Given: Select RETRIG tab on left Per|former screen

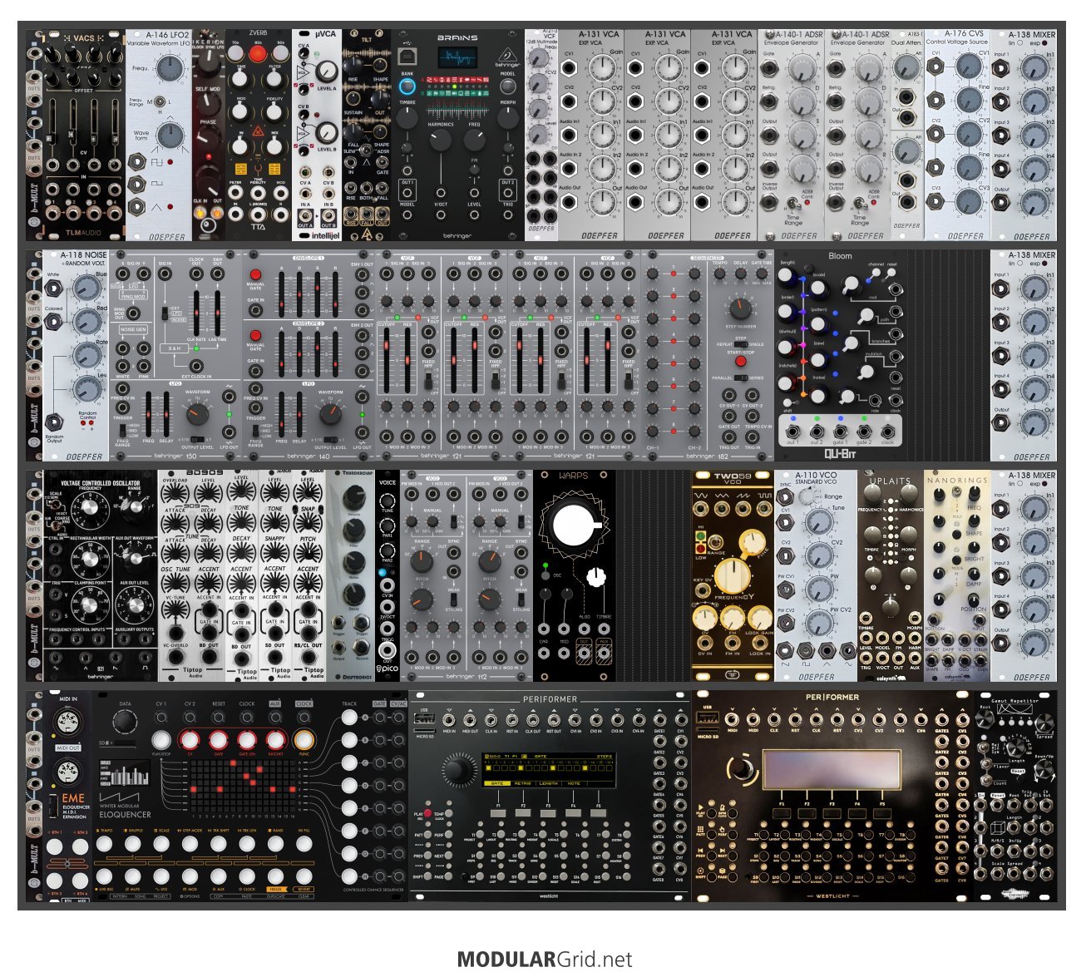Looking at the screenshot, I should (x=523, y=782).
